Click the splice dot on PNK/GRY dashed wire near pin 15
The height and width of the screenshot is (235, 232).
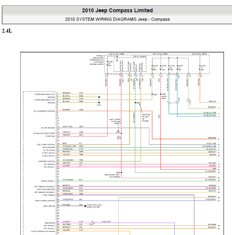pyautogui.click(x=121, y=133)
